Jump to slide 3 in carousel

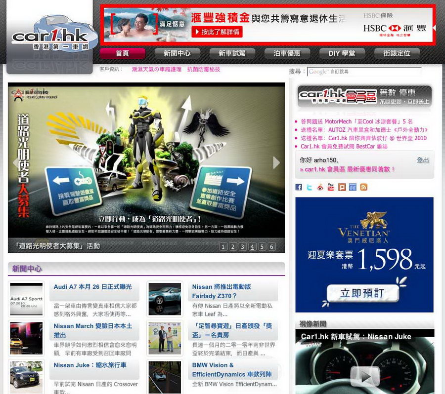click(x=242, y=246)
